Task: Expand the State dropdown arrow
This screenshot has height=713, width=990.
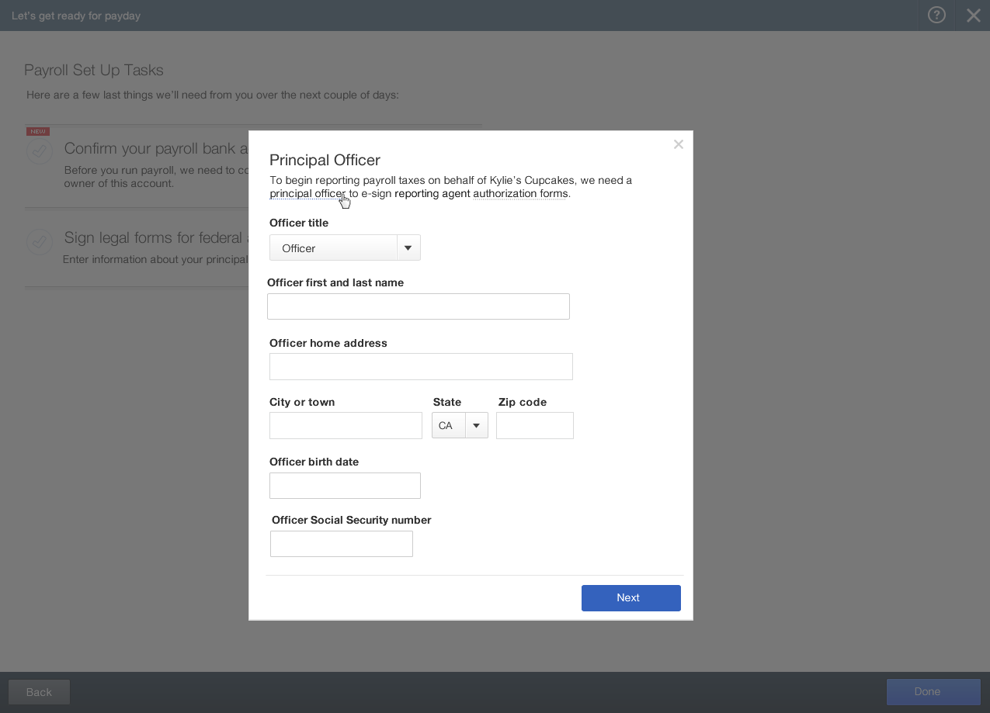Action: (x=477, y=425)
